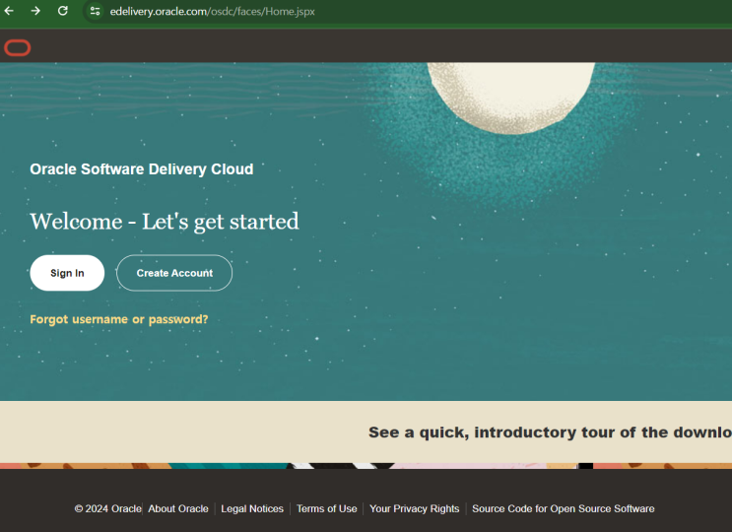This screenshot has width=732, height=532.
Task: Click the Welcome - Let's get started text
Action: [165, 222]
